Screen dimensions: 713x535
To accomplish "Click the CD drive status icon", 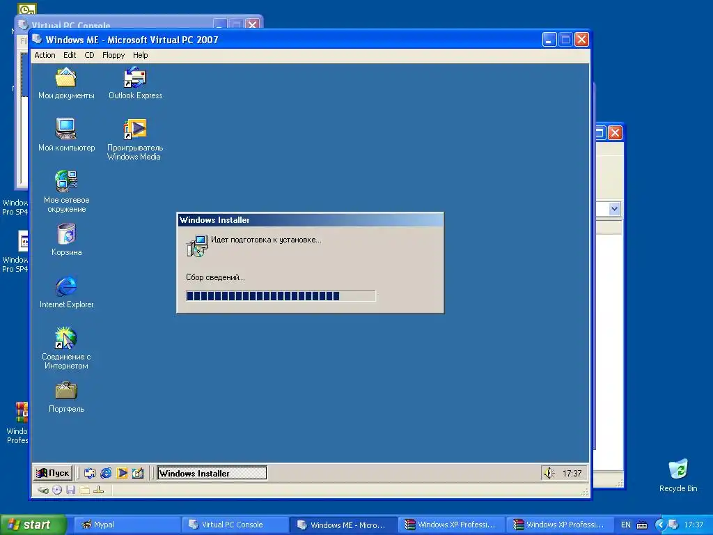I will [x=57, y=490].
